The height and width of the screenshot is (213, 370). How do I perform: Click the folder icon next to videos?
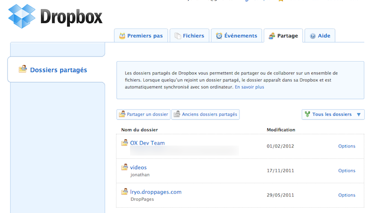[x=125, y=167]
